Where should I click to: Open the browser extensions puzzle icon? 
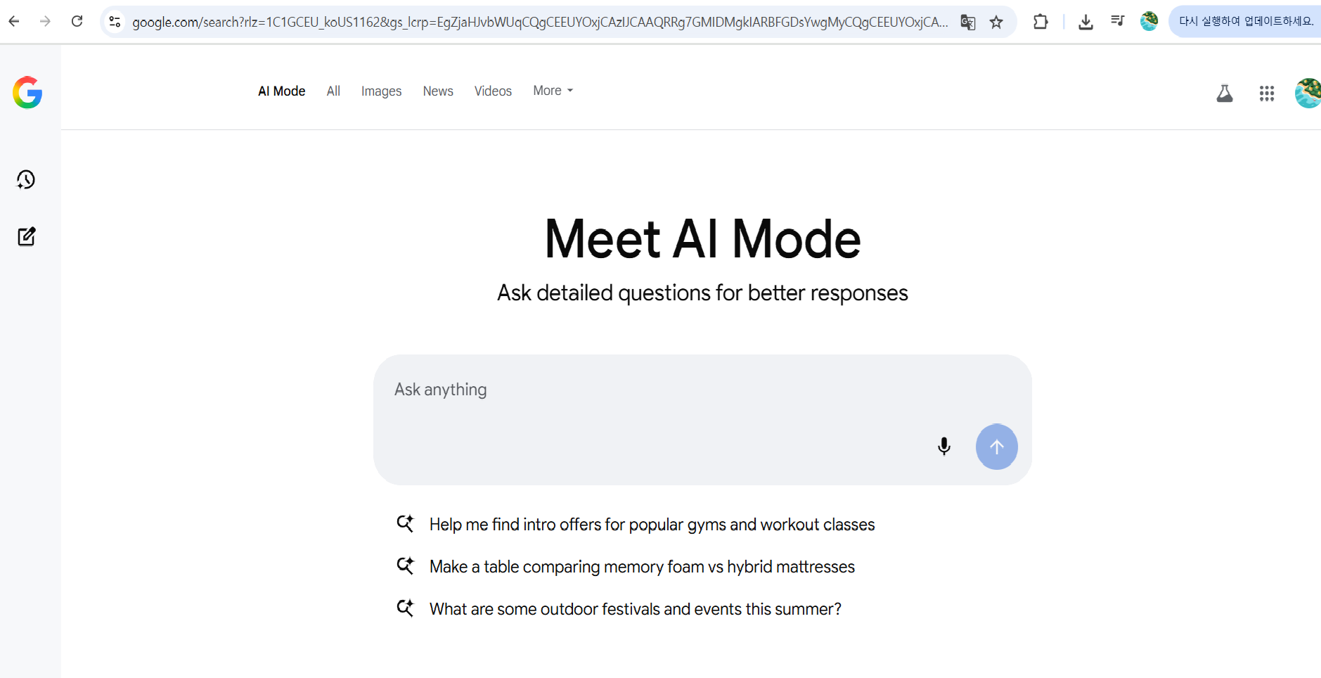[x=1040, y=23]
